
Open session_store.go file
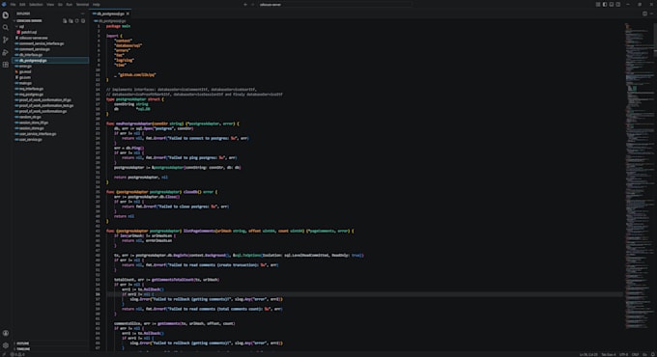tap(32, 128)
